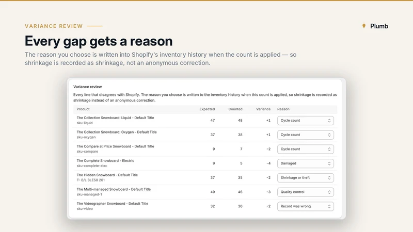Viewport: 413px width, 232px height.
Task: Click the sku-compare SKU label
Action: pos(87,152)
